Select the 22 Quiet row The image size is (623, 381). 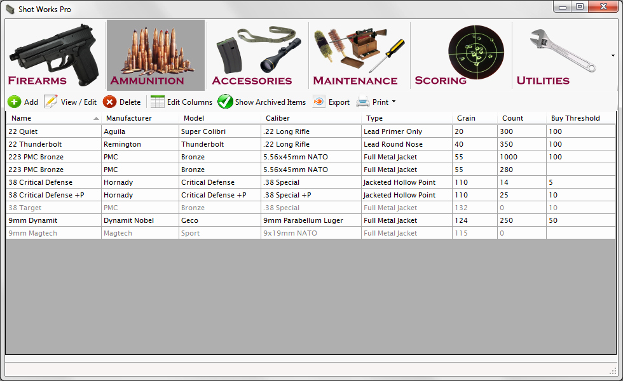[x=311, y=131]
